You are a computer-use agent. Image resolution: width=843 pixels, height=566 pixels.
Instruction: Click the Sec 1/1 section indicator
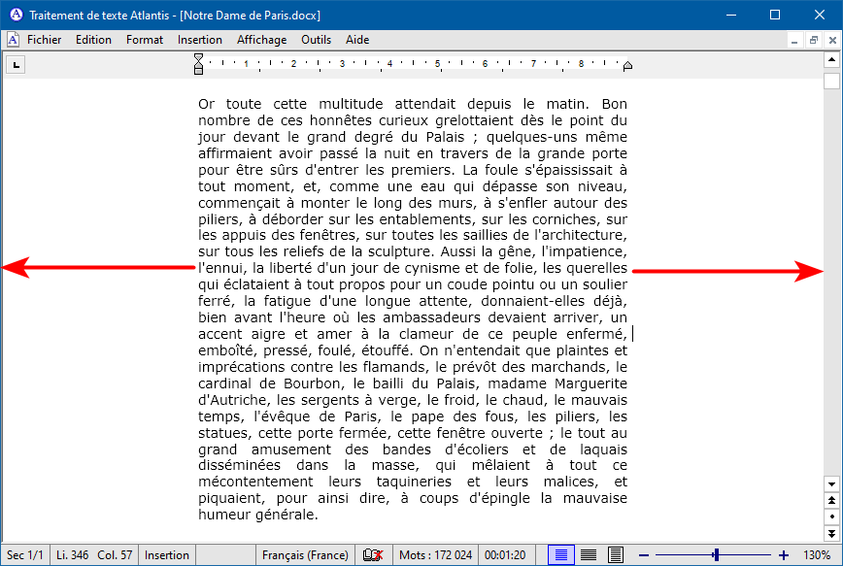[x=25, y=555]
